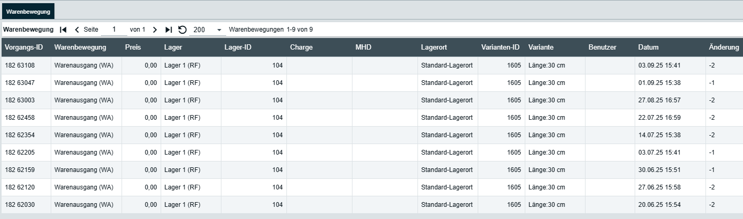Select row with Vorgangs-ID 182 63108
This screenshot has height=219, width=743.
coord(20,65)
